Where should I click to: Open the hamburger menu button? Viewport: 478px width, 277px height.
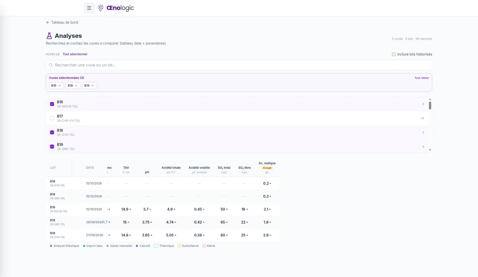[x=89, y=8]
